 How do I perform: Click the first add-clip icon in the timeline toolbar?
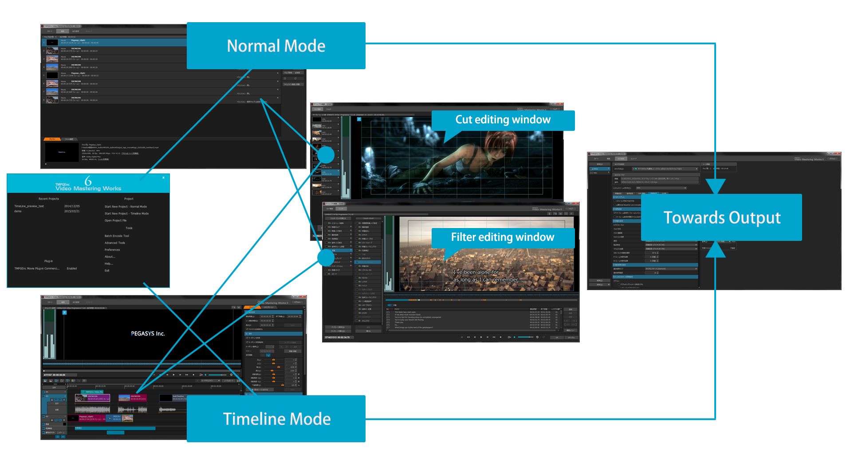point(45,381)
